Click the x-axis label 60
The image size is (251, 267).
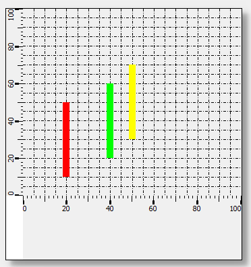tap(152, 208)
